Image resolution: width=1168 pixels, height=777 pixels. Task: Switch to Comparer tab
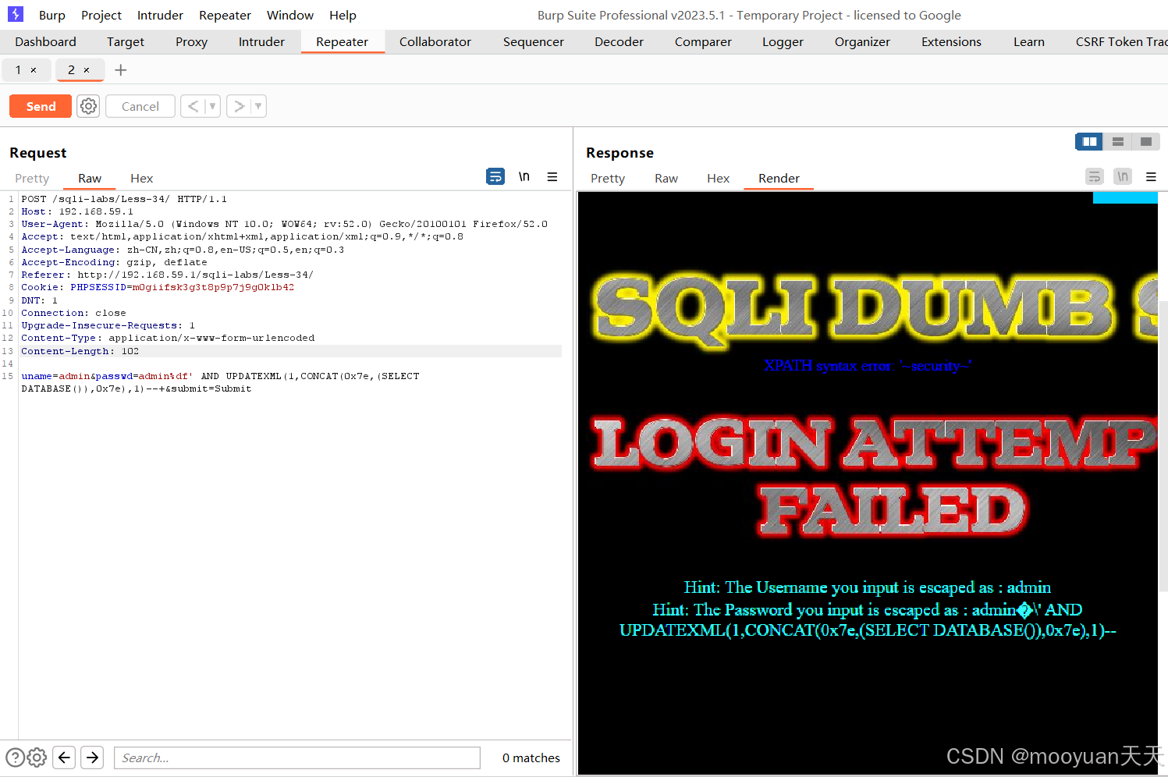tap(703, 42)
